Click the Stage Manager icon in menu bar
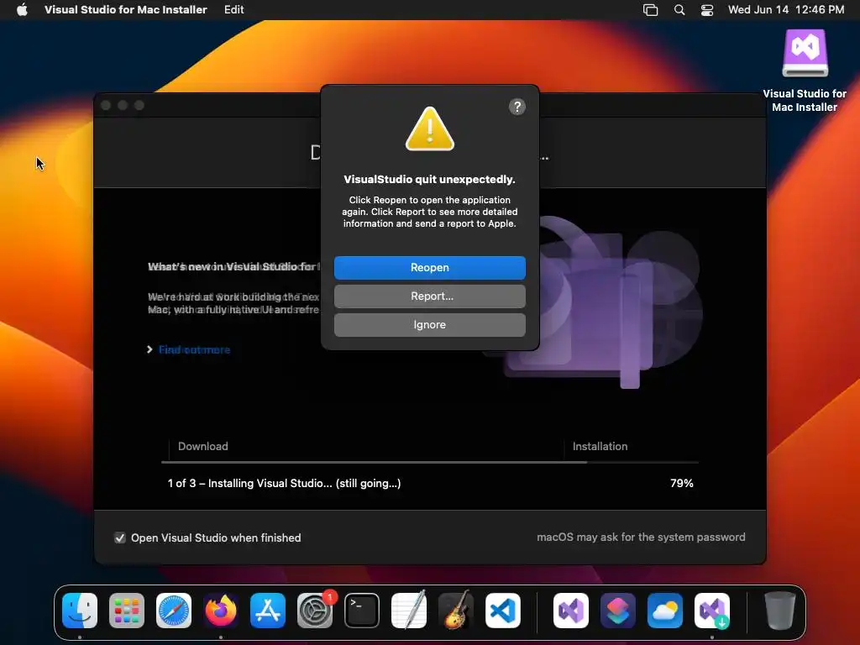Image resolution: width=860 pixels, height=645 pixels. pos(650,10)
